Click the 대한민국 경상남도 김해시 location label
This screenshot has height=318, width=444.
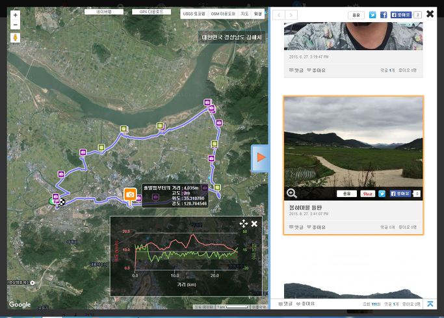click(231, 37)
